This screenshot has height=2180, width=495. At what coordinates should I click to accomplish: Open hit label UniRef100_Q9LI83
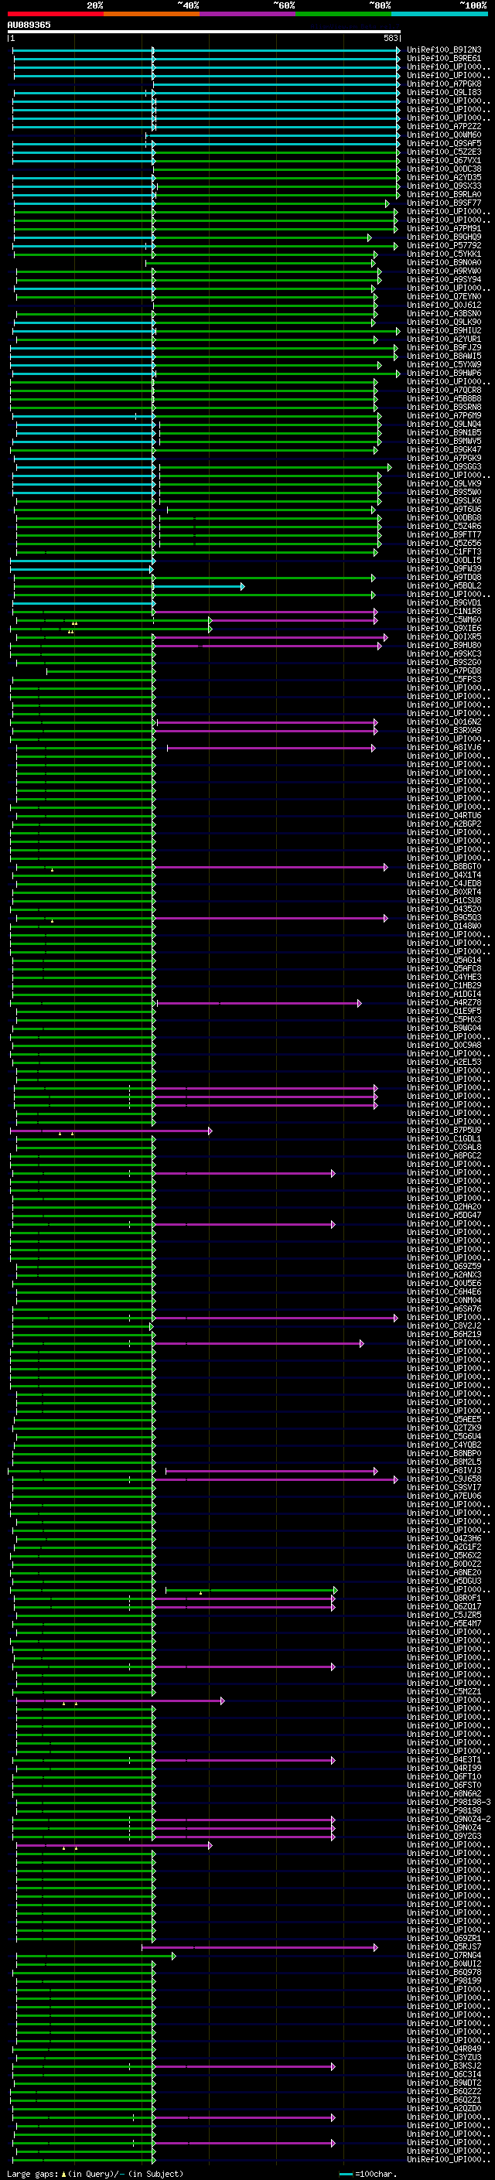point(444,92)
